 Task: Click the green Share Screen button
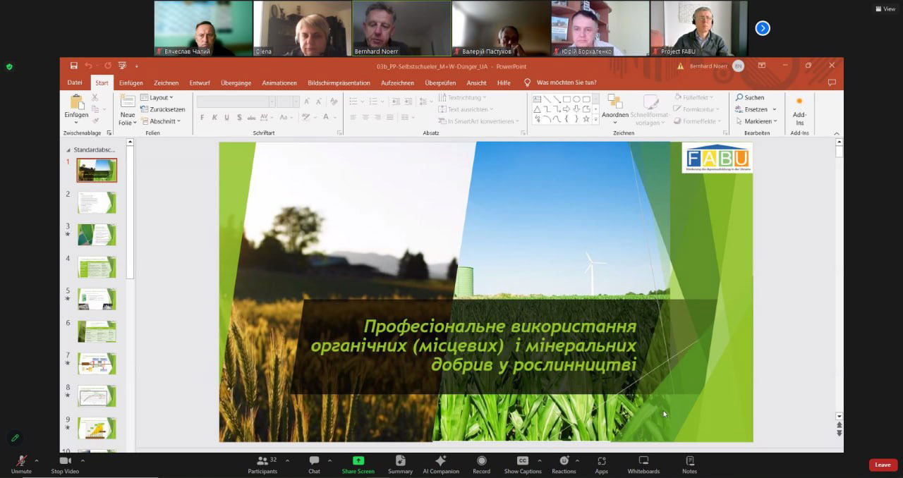[358, 464]
